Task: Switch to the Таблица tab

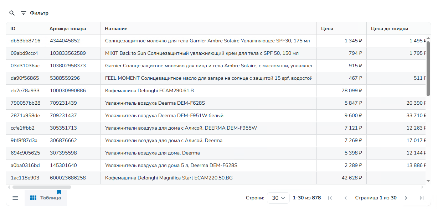Action: tap(46, 198)
